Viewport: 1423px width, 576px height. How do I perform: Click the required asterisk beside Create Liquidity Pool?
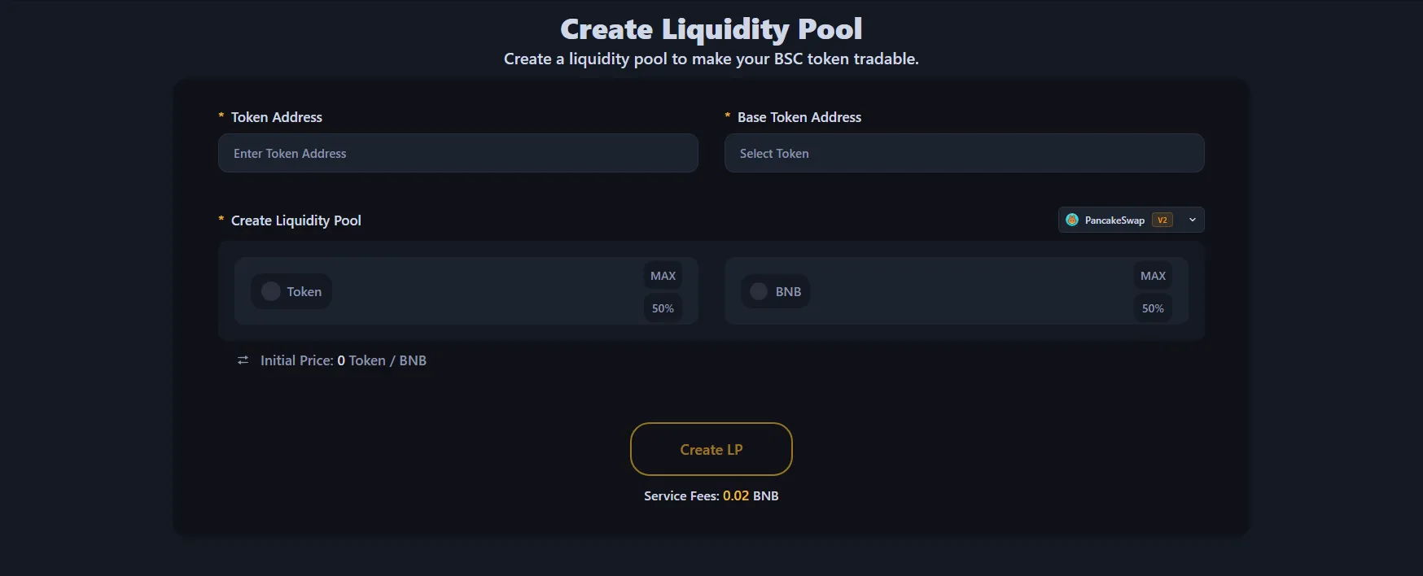[221, 220]
